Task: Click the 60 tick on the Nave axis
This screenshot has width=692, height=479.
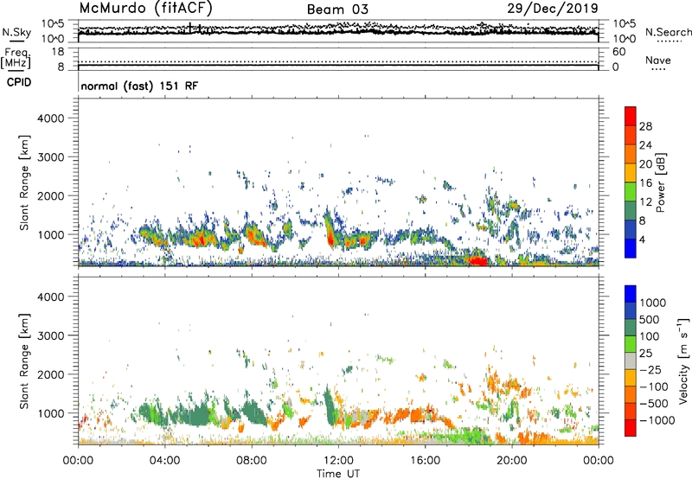Action: (x=619, y=52)
